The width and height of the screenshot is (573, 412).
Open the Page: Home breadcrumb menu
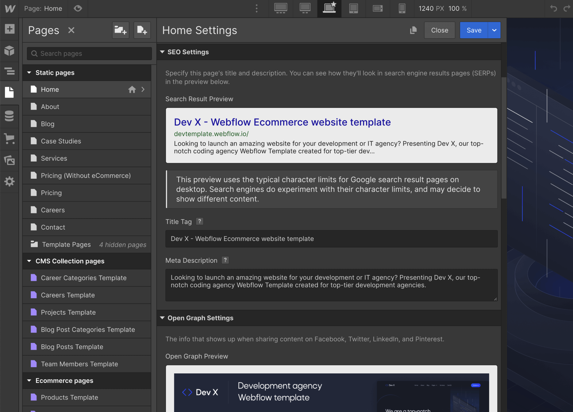[x=43, y=9]
